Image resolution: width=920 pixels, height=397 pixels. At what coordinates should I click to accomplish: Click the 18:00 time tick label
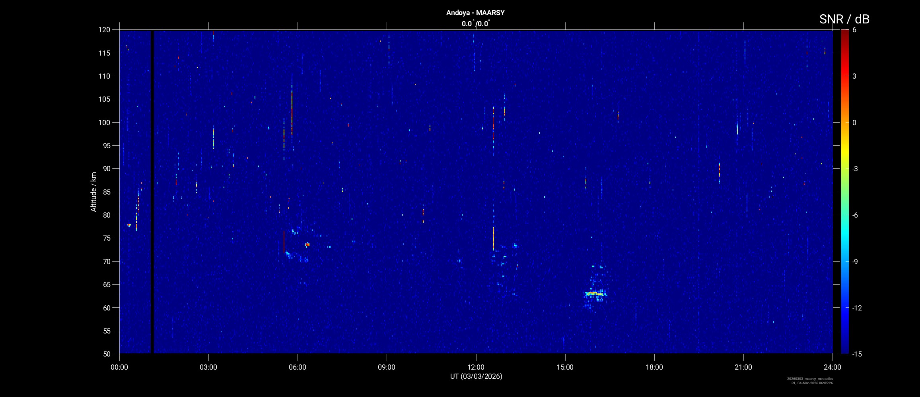tap(654, 367)
